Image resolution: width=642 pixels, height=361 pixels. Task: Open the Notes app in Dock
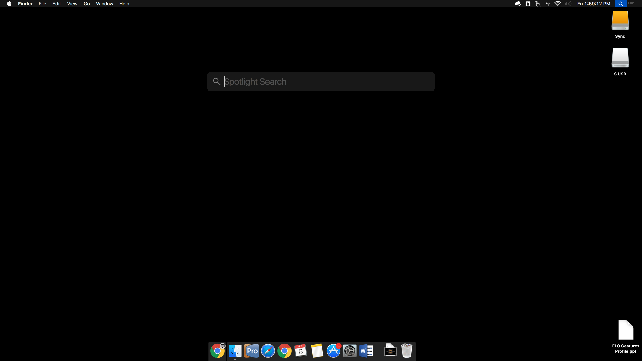[317, 351]
